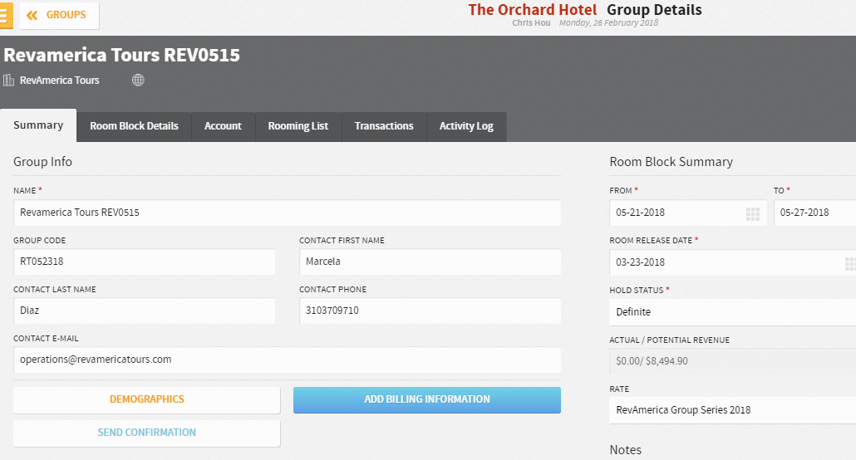Click the Group Code field RT052318
This screenshot has width=856, height=460.
(144, 262)
